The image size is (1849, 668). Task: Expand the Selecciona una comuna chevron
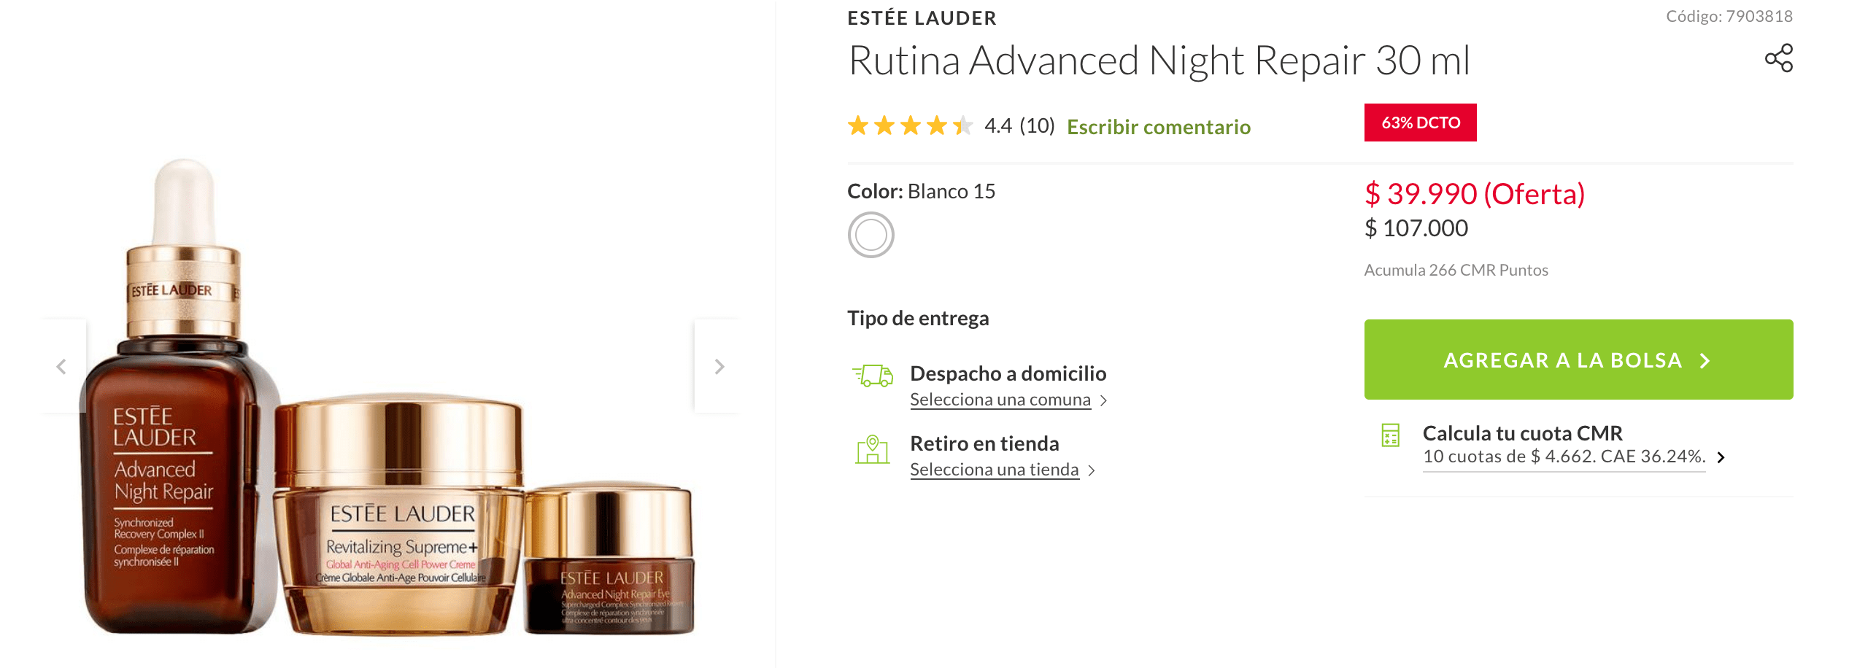click(1103, 400)
